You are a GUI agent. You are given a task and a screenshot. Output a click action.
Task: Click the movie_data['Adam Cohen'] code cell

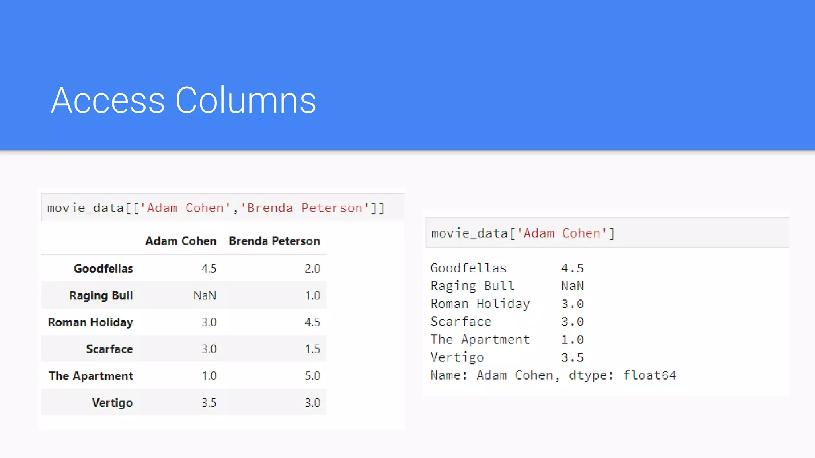[607, 233]
